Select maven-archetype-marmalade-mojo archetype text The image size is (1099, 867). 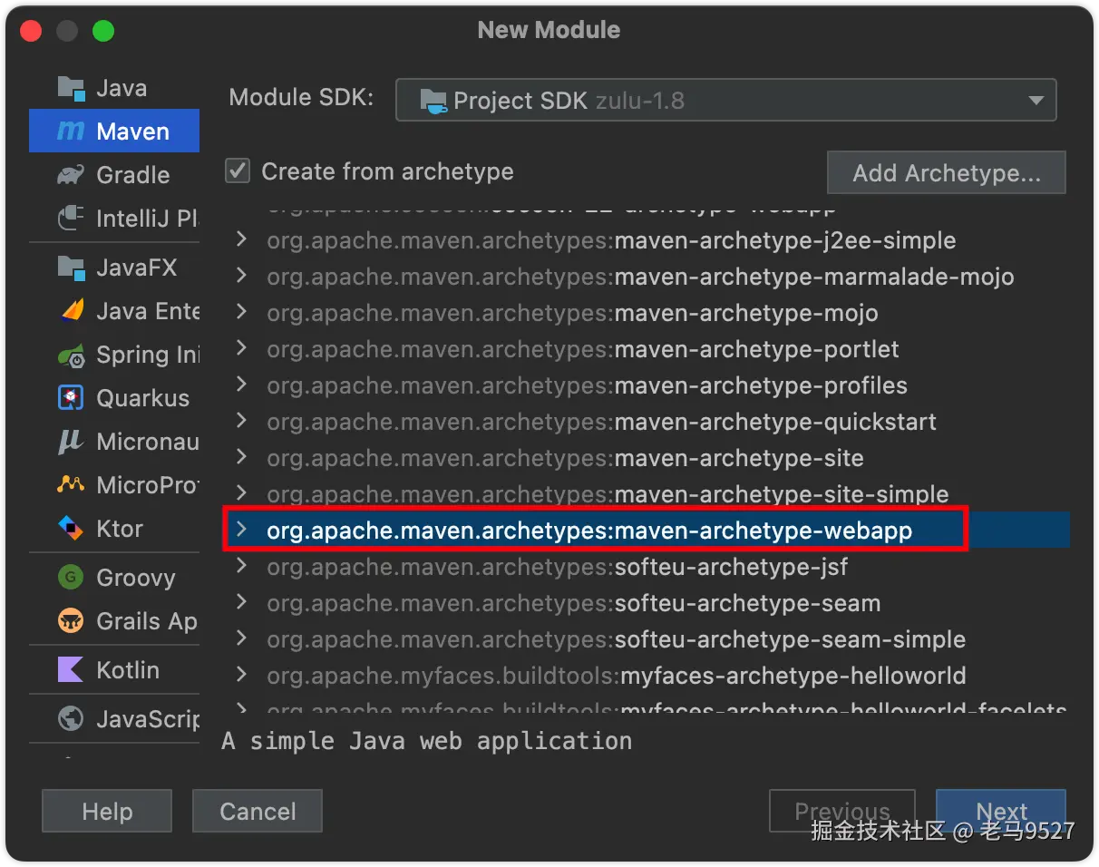[x=640, y=277]
